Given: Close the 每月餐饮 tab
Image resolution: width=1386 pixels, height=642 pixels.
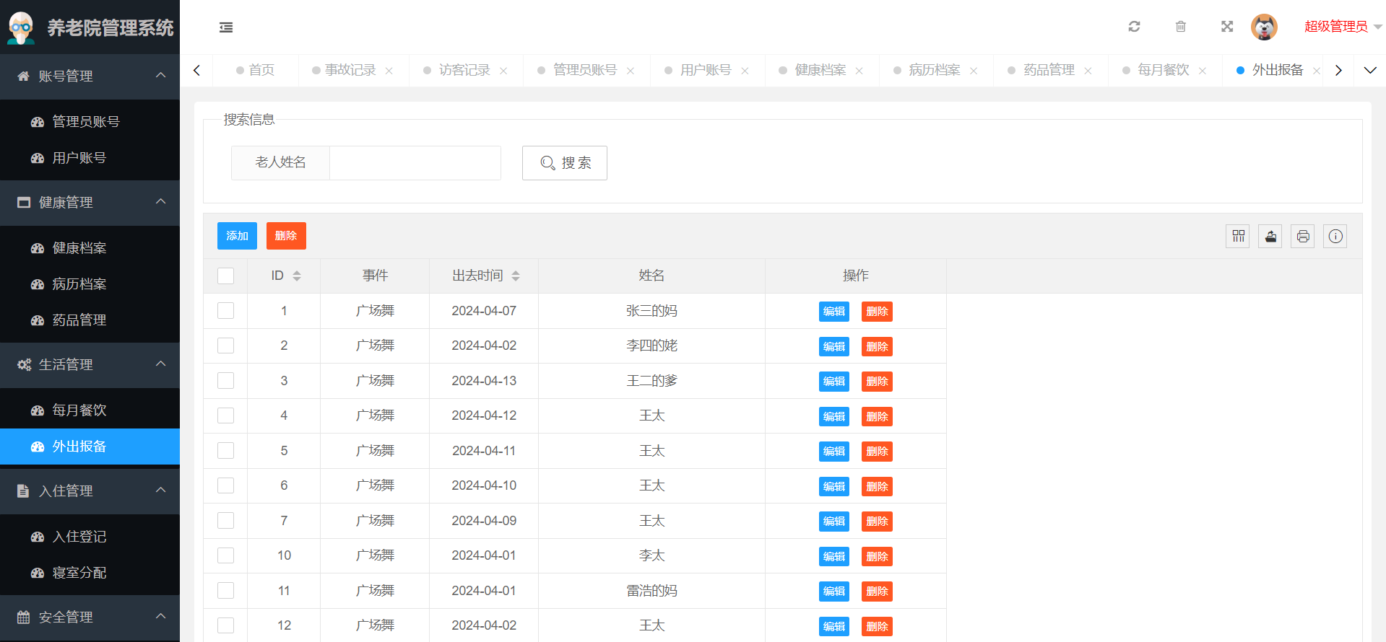Looking at the screenshot, I should (1203, 71).
